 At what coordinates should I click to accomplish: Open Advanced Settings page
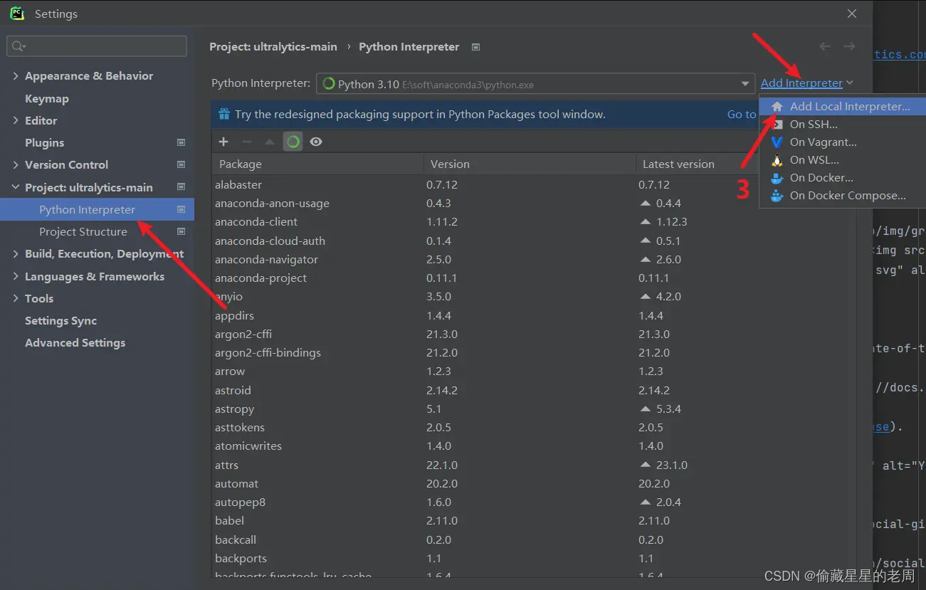[75, 342]
